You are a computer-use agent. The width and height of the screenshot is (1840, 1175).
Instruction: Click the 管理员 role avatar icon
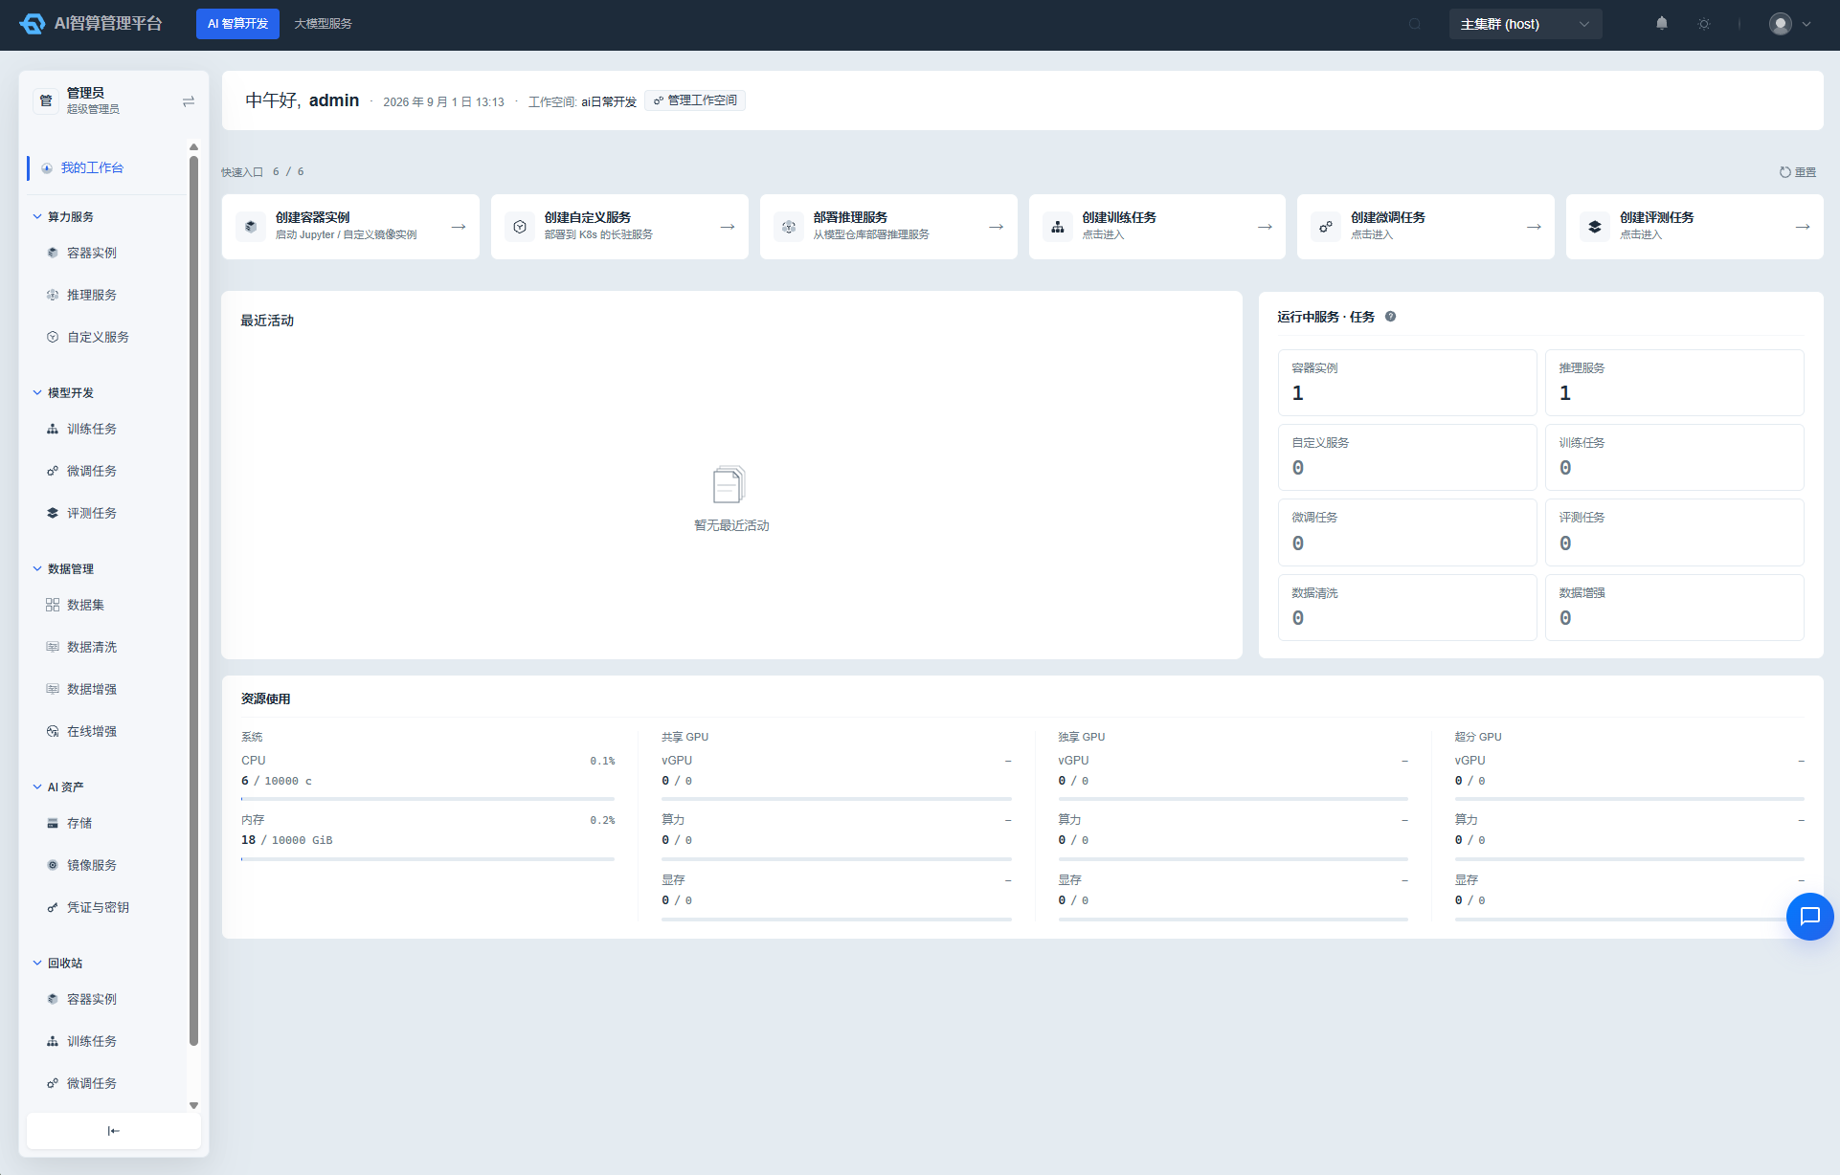coord(46,100)
